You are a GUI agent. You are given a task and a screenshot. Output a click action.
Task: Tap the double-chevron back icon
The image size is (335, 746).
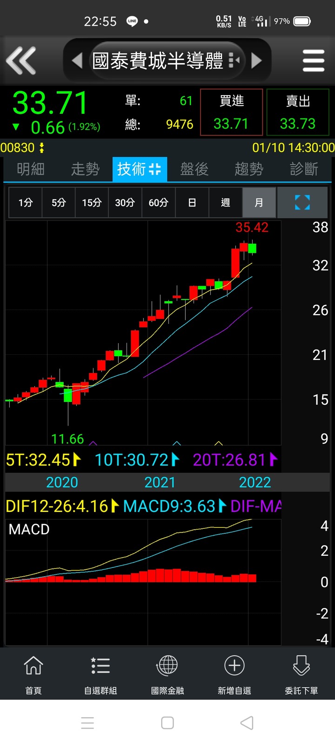[21, 61]
